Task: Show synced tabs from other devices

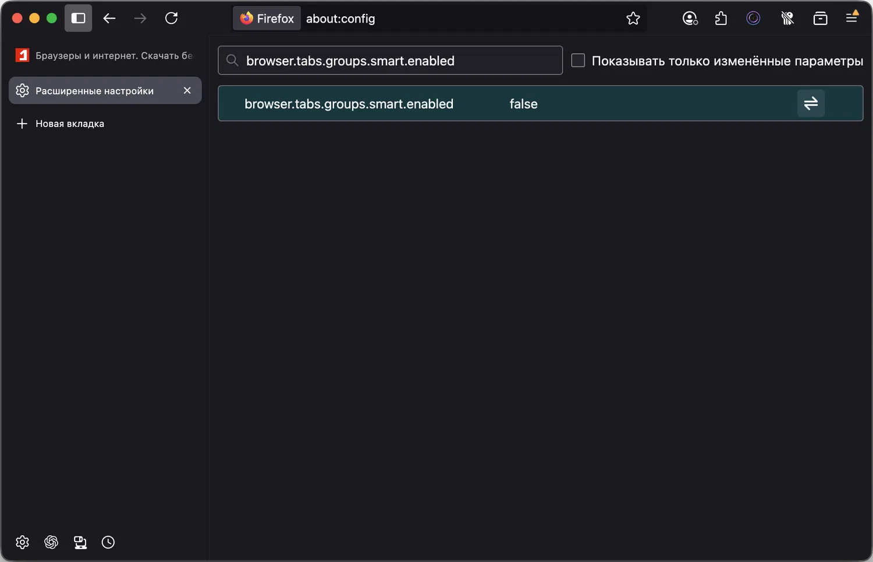Action: pos(80,542)
